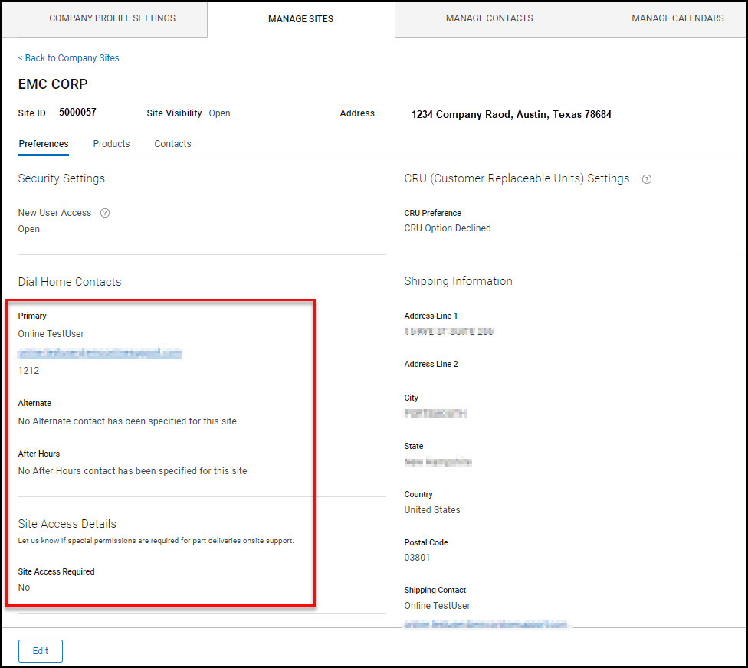Switch to the site Contacts sub-tab
Viewport: 748px width, 668px height.
[x=172, y=144]
